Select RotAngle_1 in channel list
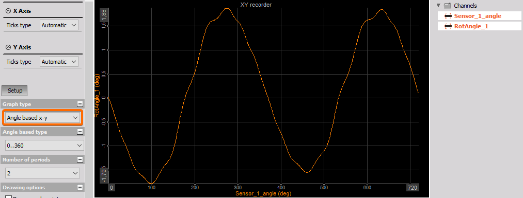Viewport: 523px width, 198px height. [479, 26]
